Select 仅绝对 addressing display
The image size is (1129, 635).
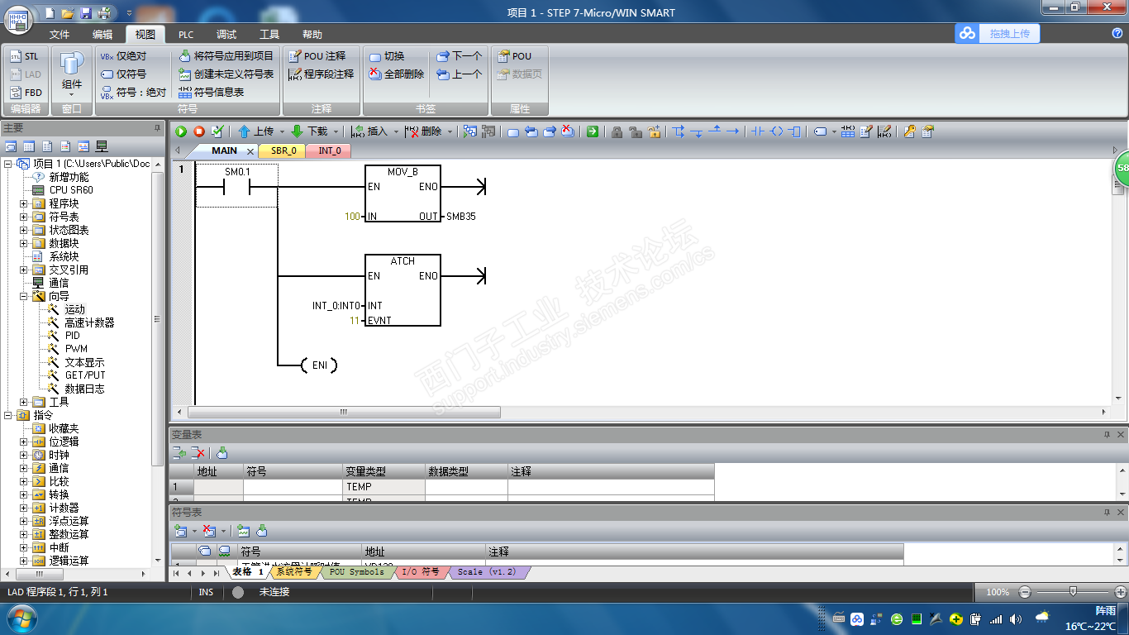click(122, 56)
